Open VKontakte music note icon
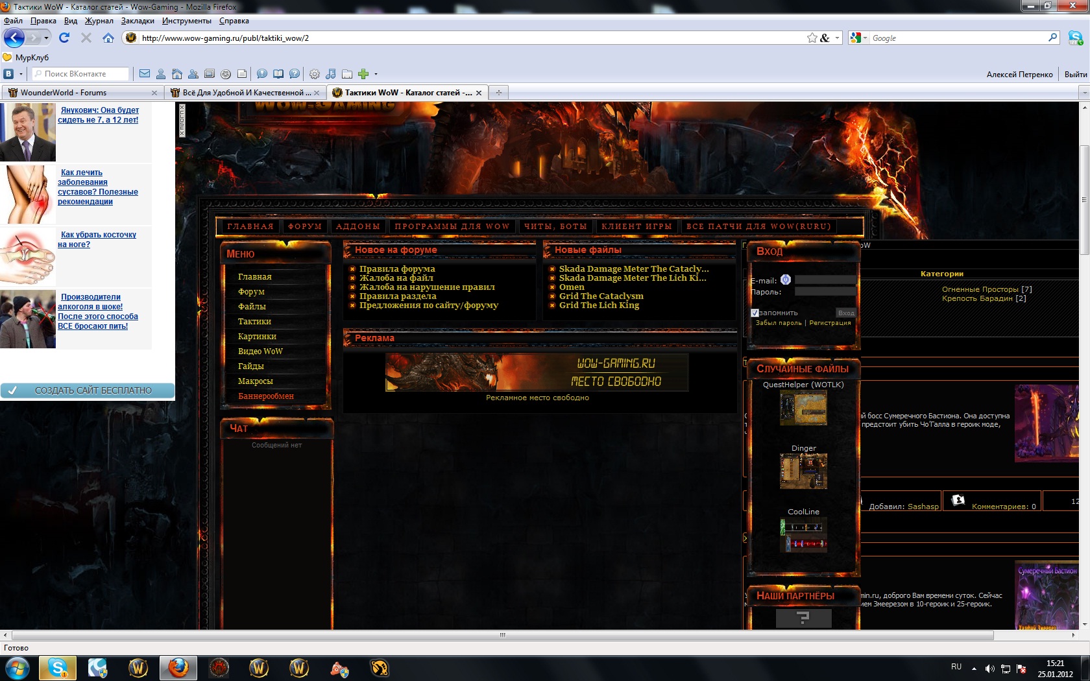 point(331,74)
